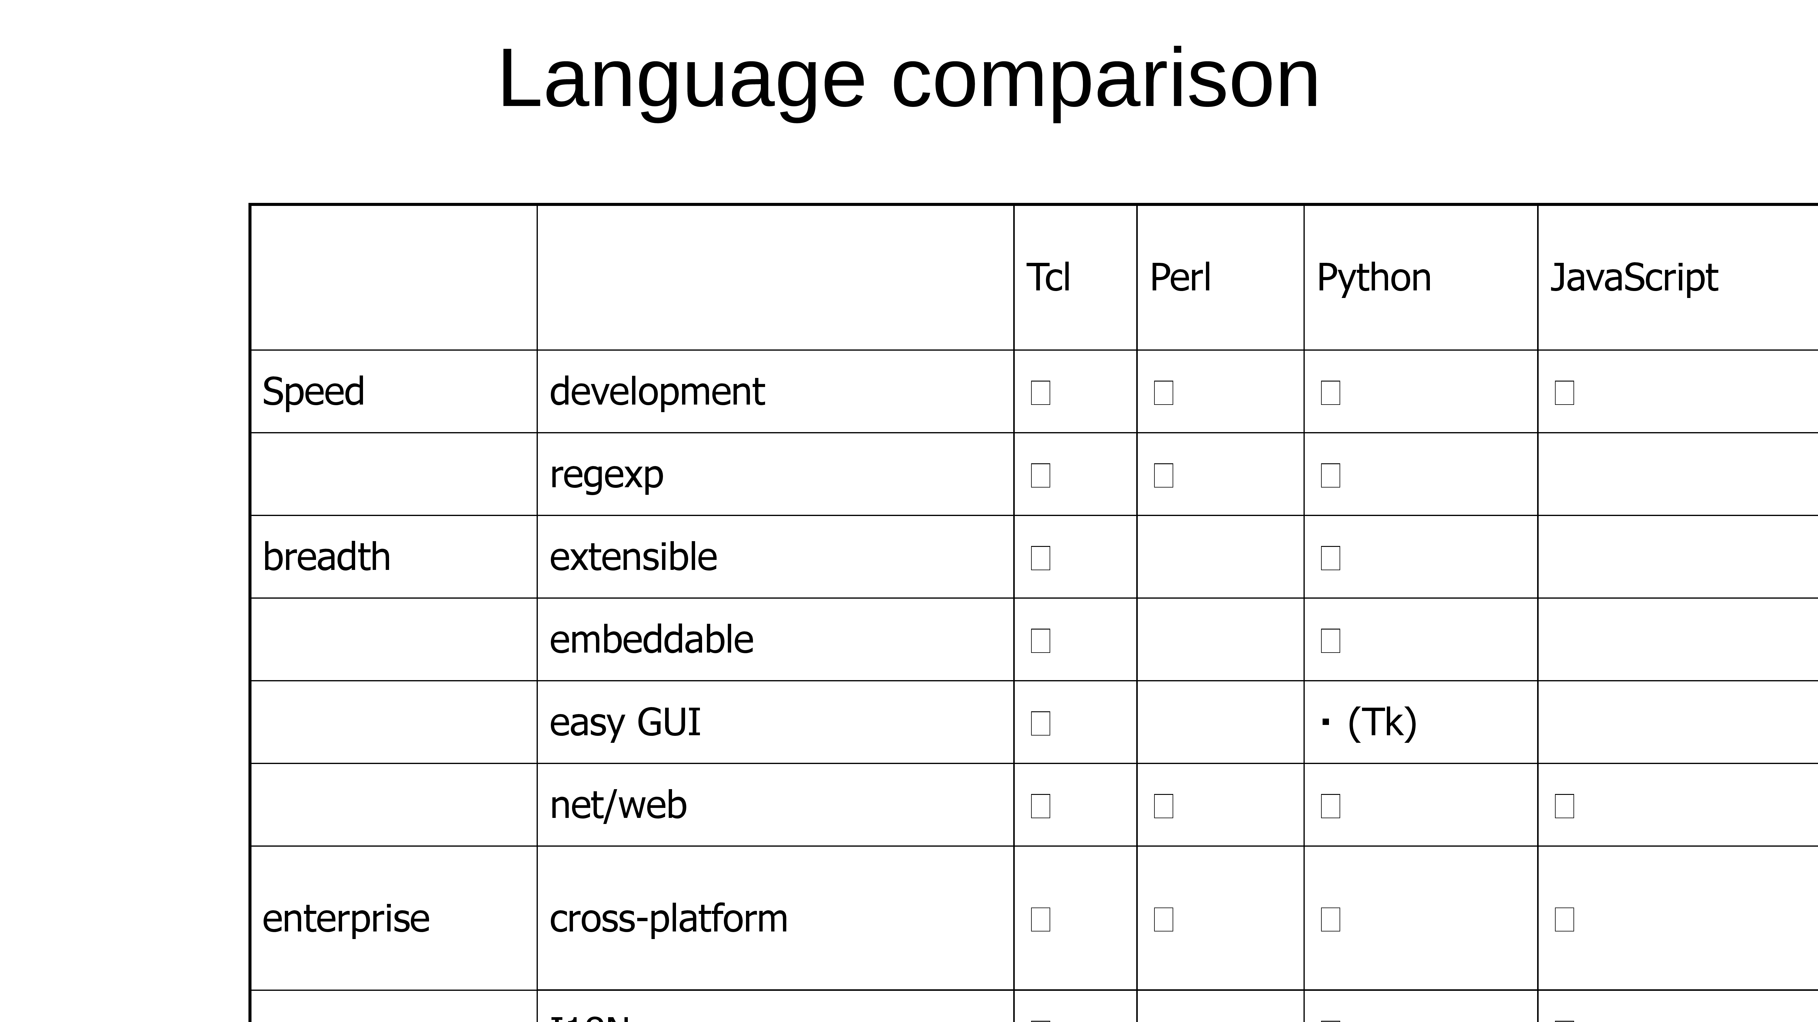
Task: Click the Python column header
Action: click(x=1373, y=277)
